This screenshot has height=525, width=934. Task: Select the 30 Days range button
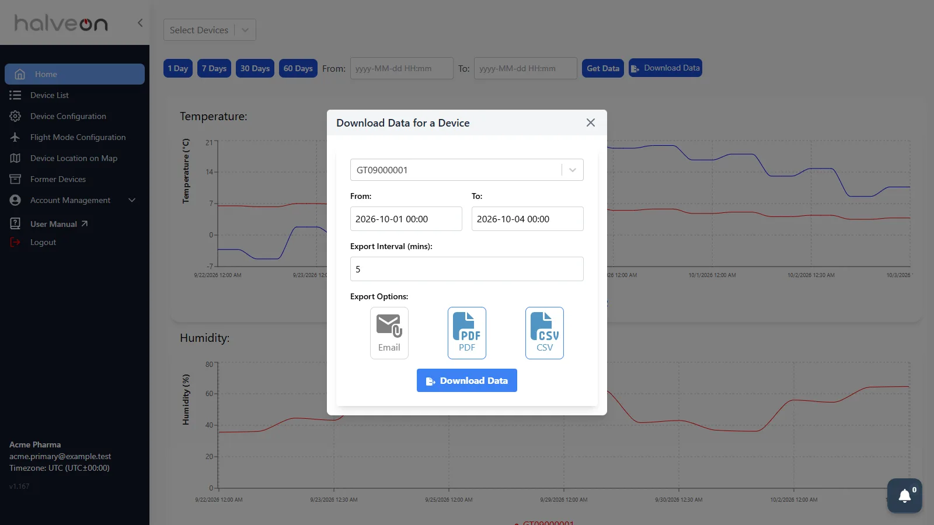tap(255, 68)
